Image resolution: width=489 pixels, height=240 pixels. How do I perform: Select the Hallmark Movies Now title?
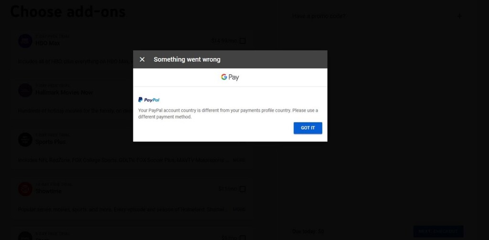[x=64, y=92]
